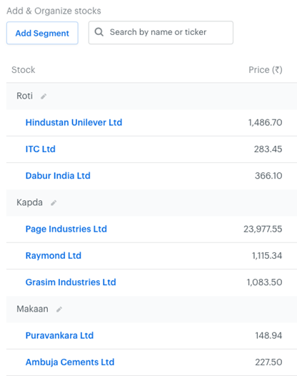Select the Makaan segment row
297x376 pixels.
[151, 310]
